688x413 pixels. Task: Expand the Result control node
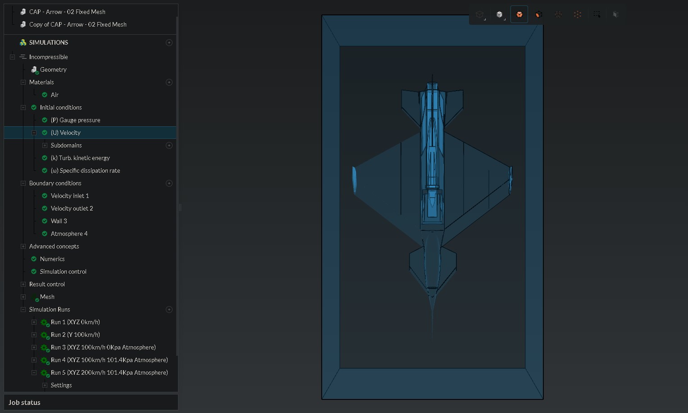pos(23,284)
